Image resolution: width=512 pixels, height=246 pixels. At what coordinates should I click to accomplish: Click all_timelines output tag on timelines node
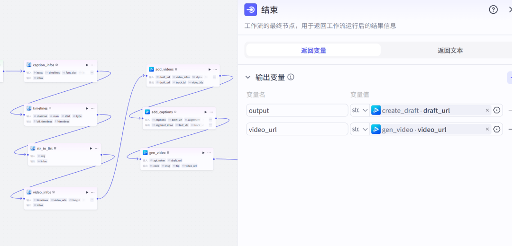tap(43, 122)
